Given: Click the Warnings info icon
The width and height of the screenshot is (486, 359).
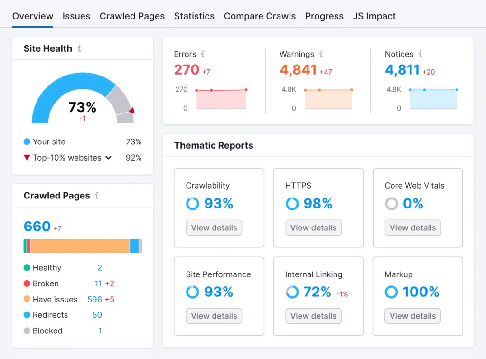Looking at the screenshot, I should pos(322,54).
